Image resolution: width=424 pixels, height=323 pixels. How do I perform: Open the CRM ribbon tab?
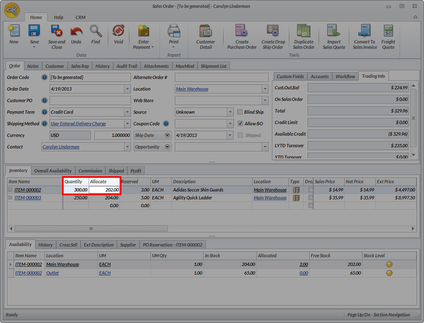(80, 17)
